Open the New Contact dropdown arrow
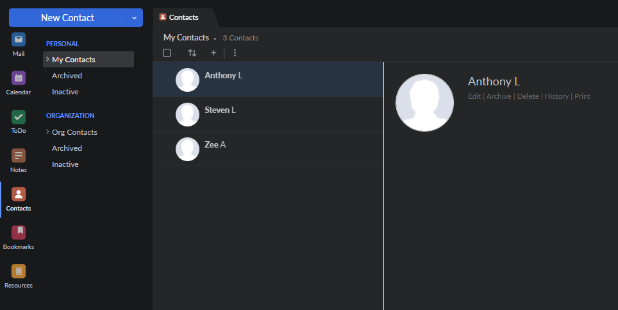Viewport: 618px width, 310px height. tap(134, 18)
